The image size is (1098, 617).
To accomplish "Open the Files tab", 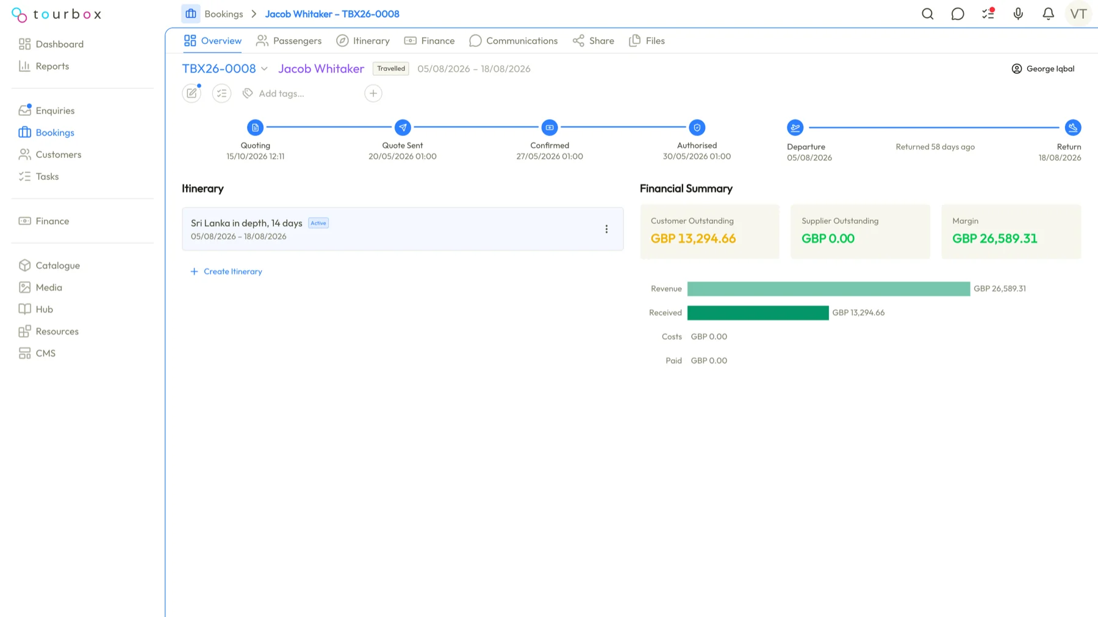I will [x=647, y=41].
